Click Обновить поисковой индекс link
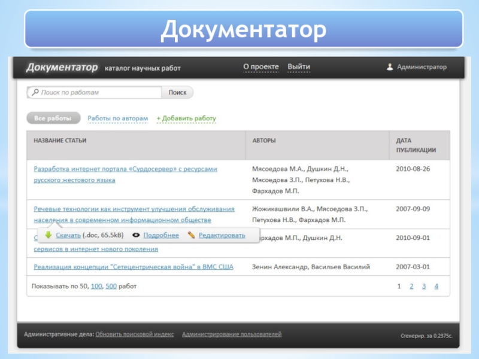Viewport: 479px width, 359px height. coord(134,334)
